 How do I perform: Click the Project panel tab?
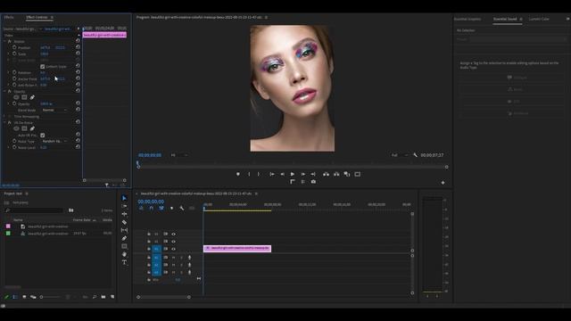click(x=12, y=193)
